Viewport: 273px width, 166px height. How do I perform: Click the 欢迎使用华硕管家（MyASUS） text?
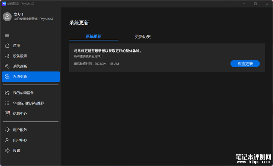click(34, 19)
